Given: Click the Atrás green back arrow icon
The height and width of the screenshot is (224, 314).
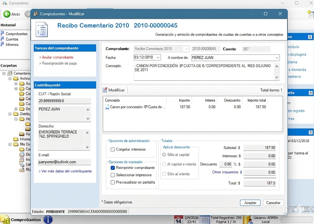Looking at the screenshot, I should pyautogui.click(x=7, y=14).
